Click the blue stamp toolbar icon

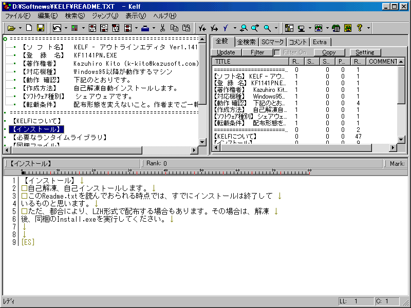pos(145,28)
